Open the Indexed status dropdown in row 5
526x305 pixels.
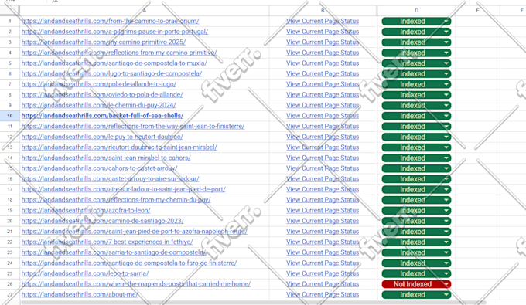[416, 63]
